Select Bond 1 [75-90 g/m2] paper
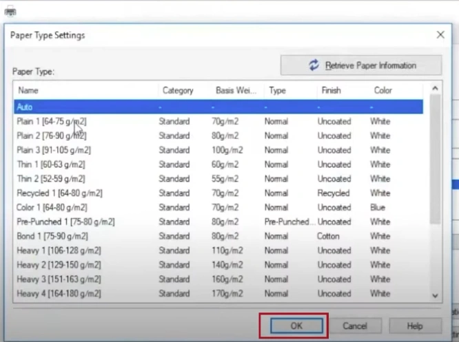 218,236
